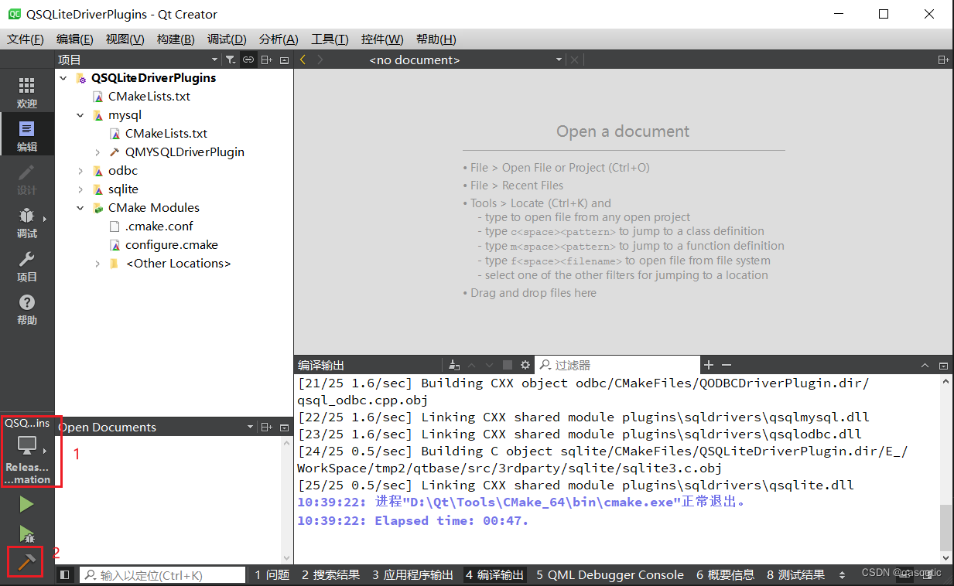Screen dimensions: 954x586
Task: Split the project panel view
Action: click(x=266, y=60)
